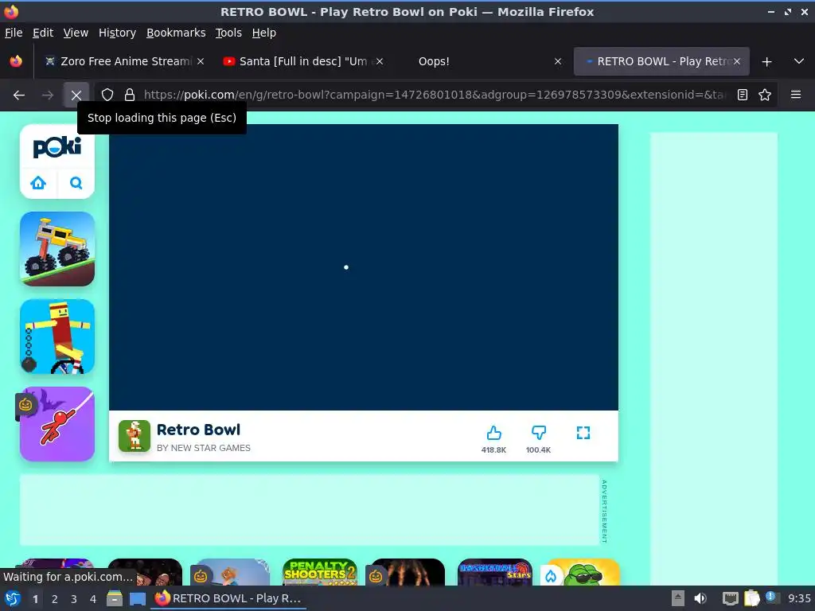The width and height of the screenshot is (815, 611).
Task: Open Poki game search
Action: [76, 183]
